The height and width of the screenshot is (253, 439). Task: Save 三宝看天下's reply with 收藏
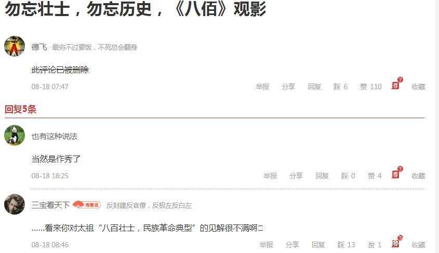418,245
